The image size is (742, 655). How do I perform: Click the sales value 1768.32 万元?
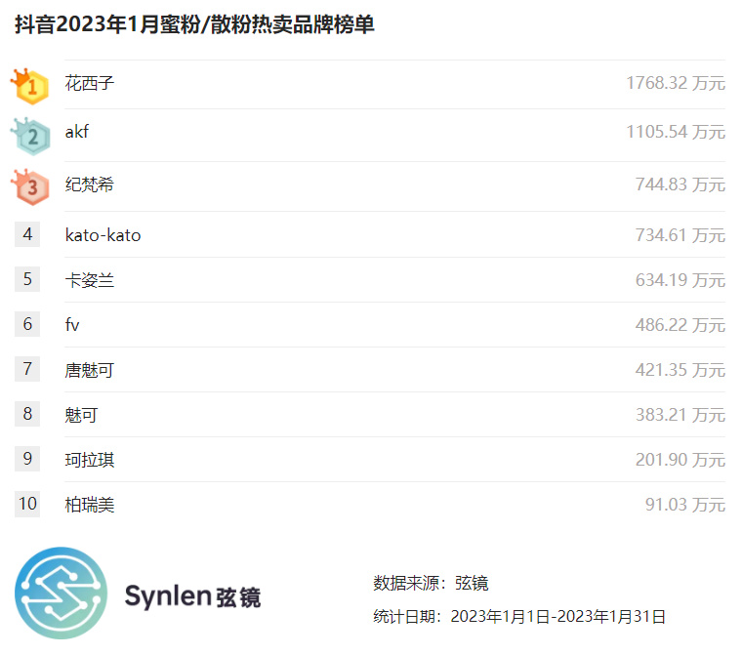[676, 83]
